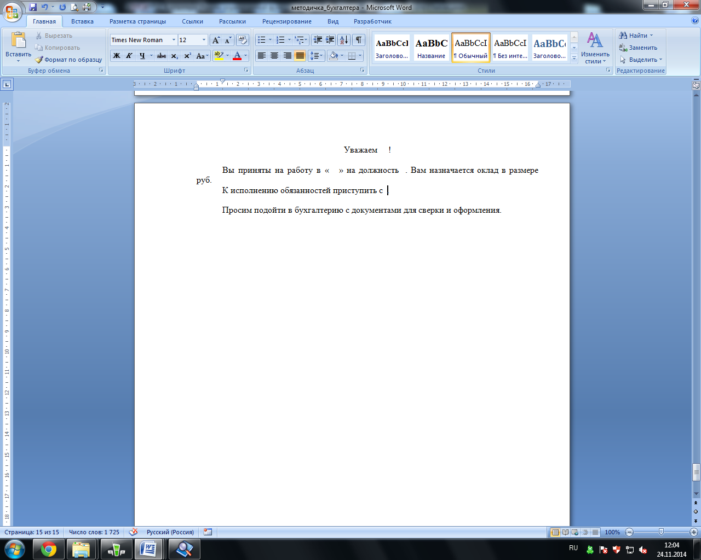Click Заменить to replace text
Screen dimensions: 701x560
tap(638, 48)
